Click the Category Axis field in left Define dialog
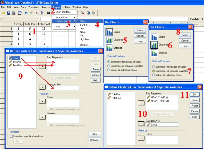The width and height of the screenshot is (204, 149). pos(63,88)
